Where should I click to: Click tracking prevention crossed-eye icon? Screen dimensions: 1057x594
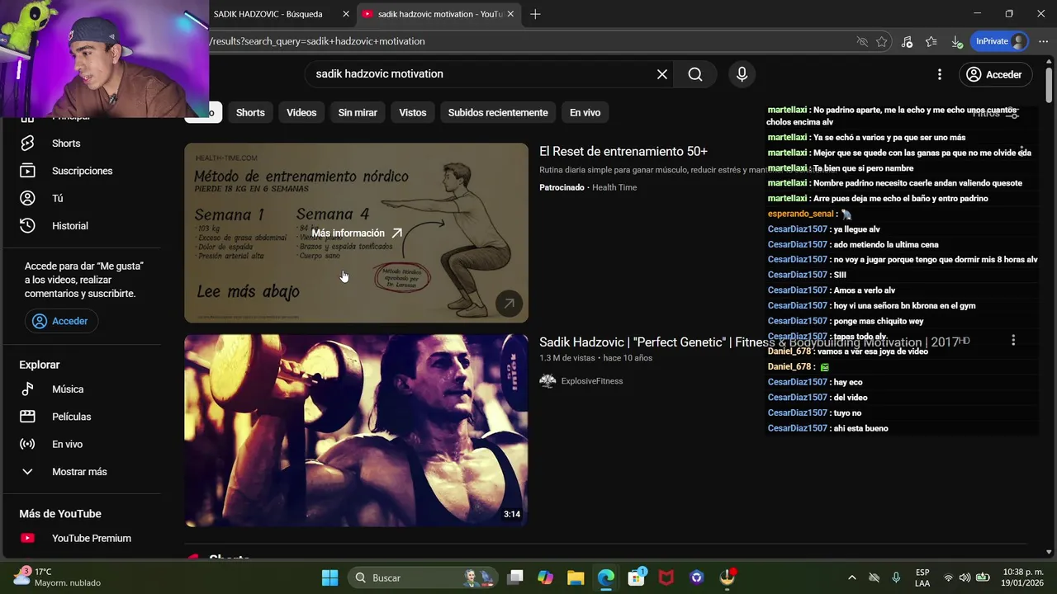(x=862, y=41)
